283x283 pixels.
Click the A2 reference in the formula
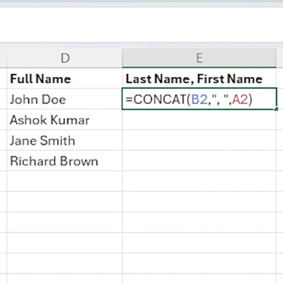240,100
